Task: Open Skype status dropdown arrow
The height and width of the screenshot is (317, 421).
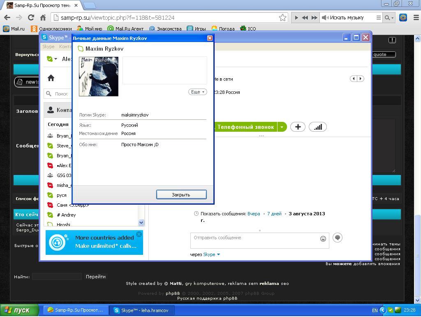Action: click(x=56, y=59)
